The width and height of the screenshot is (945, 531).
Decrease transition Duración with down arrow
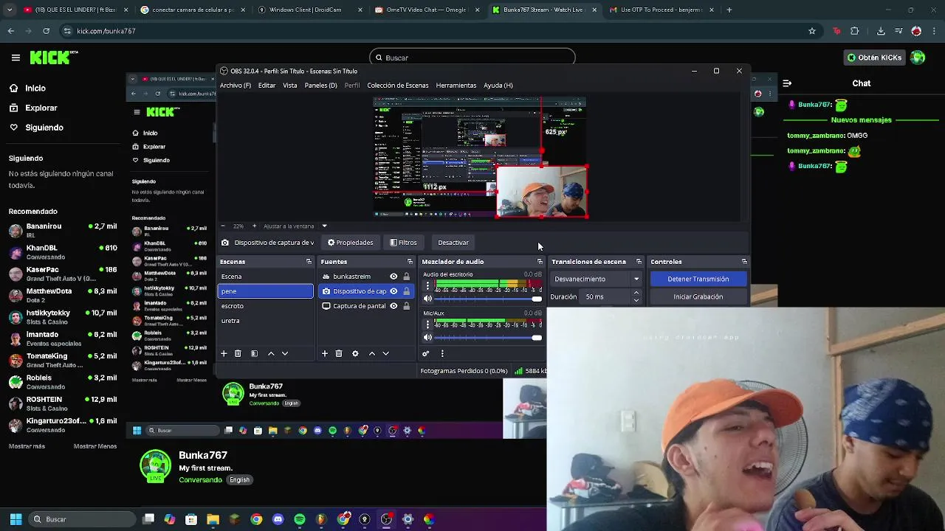pos(636,300)
